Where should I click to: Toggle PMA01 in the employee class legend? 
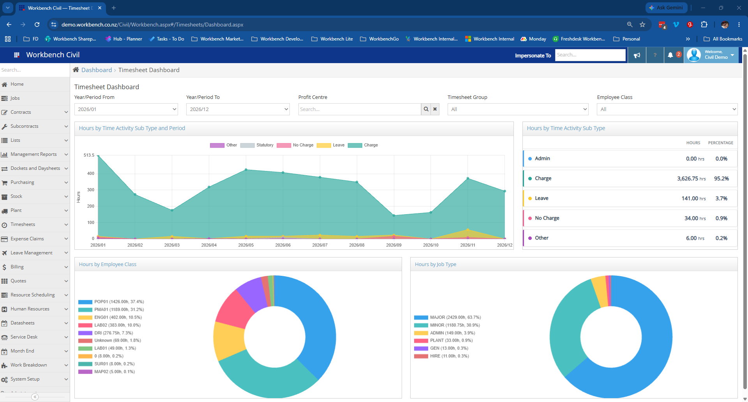(x=111, y=310)
